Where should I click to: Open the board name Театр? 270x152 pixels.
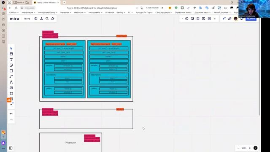click(x=27, y=19)
